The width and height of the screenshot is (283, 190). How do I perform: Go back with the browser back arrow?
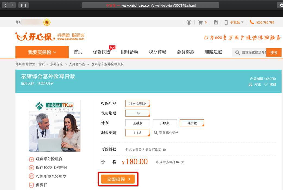[x=5, y=5]
